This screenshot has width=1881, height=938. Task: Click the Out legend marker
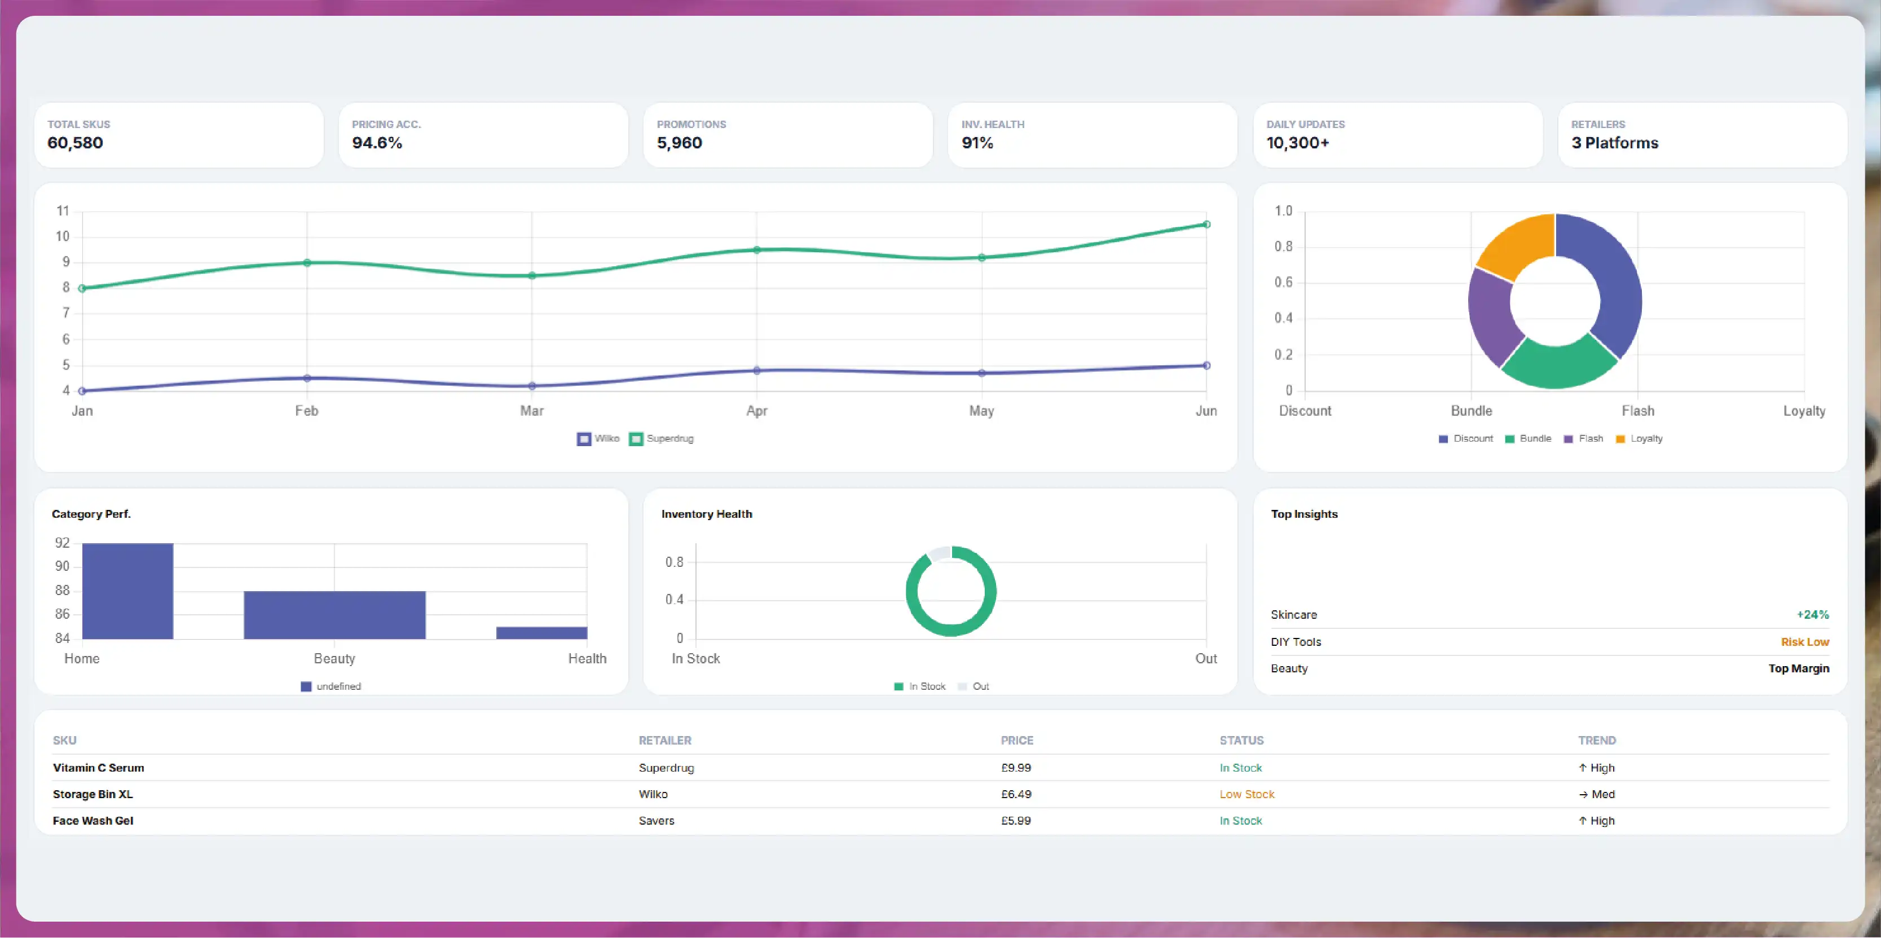click(x=962, y=686)
